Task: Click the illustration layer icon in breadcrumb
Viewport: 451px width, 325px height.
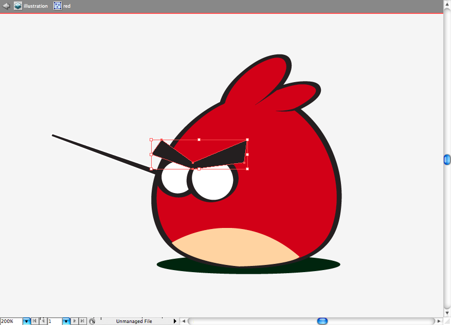Action: [x=18, y=6]
